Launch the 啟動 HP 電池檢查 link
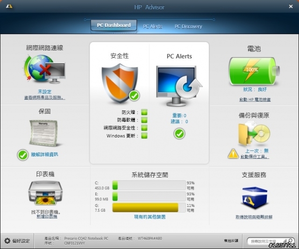 [255, 100]
